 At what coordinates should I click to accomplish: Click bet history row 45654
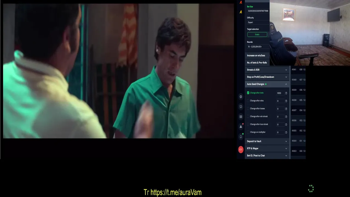coord(298,141)
